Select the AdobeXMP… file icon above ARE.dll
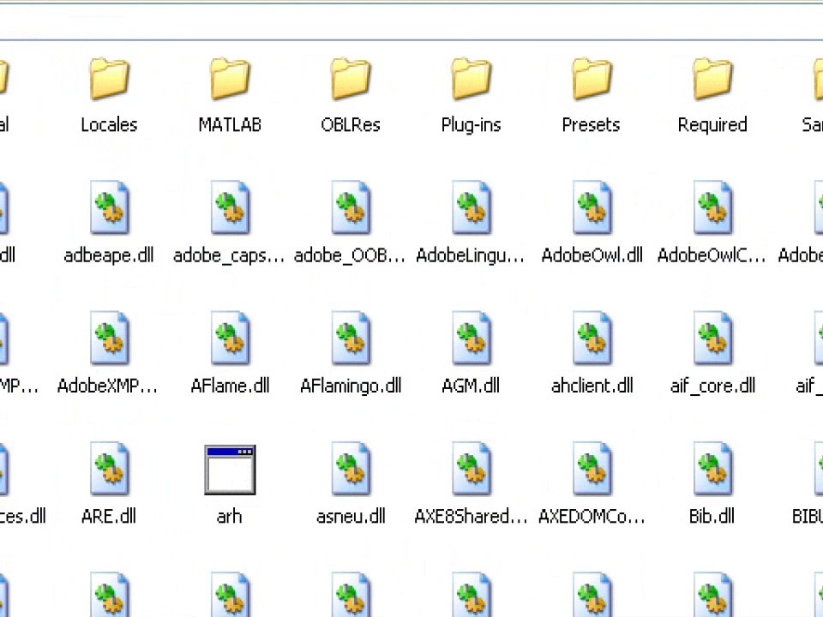The width and height of the screenshot is (823, 617). [x=109, y=338]
